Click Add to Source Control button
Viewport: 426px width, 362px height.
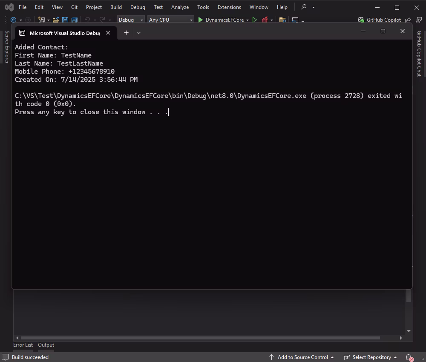pyautogui.click(x=301, y=357)
